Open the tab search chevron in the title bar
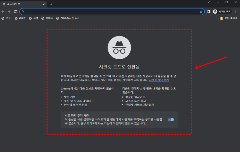The width and height of the screenshot is (240, 152). tap(209, 2)
